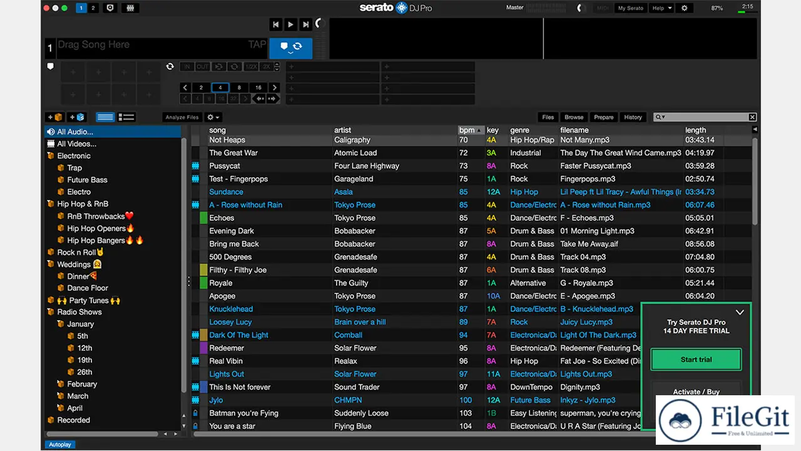Open the grid-shaped panel icon in top bar
Image resolution: width=801 pixels, height=451 pixels.
click(130, 8)
